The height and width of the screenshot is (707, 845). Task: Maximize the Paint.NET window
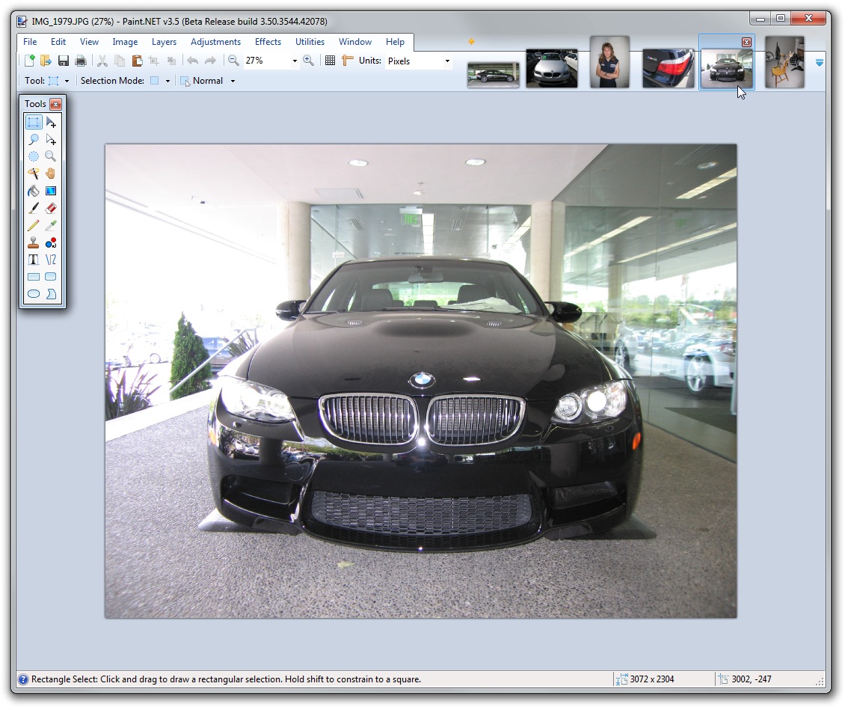(781, 19)
